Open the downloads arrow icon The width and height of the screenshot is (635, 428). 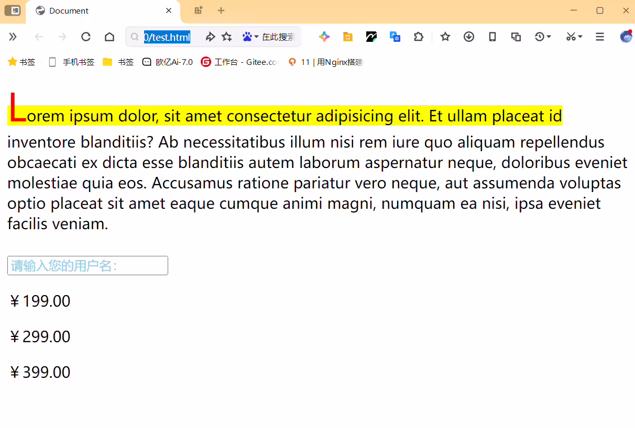[x=469, y=37]
